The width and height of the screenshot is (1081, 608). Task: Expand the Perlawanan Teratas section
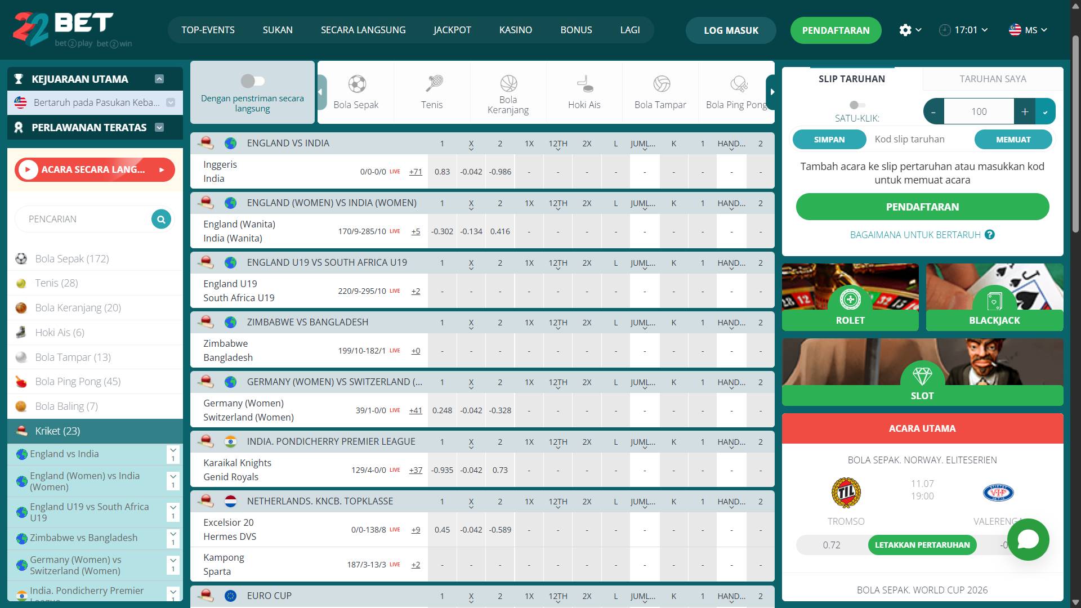pos(159,127)
